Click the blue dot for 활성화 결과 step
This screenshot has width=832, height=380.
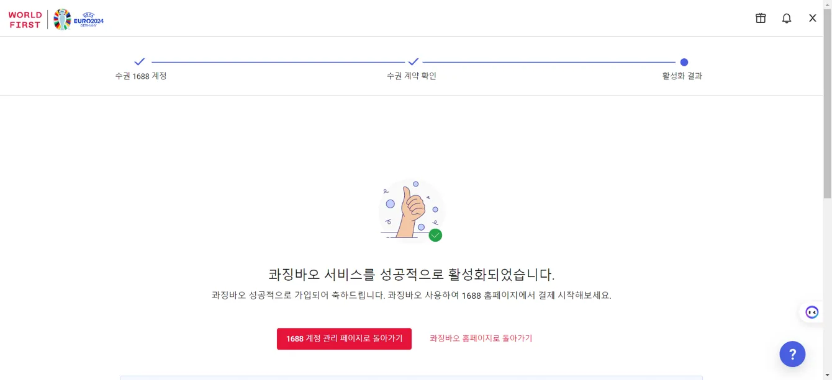click(684, 62)
